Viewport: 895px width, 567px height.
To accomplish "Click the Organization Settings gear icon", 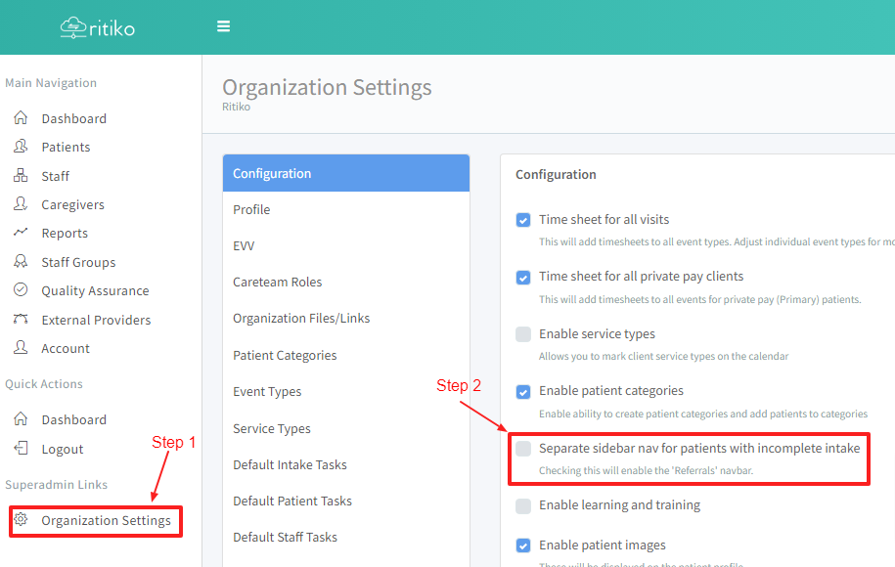I will (x=21, y=520).
